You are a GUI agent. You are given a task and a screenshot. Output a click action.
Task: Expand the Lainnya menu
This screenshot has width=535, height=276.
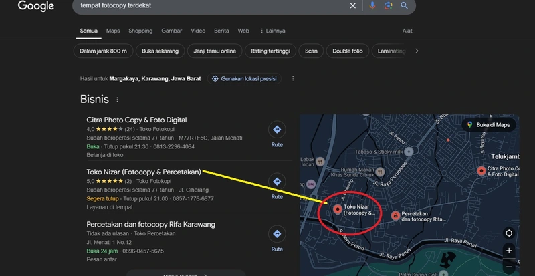click(x=272, y=31)
